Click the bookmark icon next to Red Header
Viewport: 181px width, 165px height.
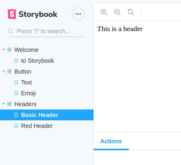point(16,126)
